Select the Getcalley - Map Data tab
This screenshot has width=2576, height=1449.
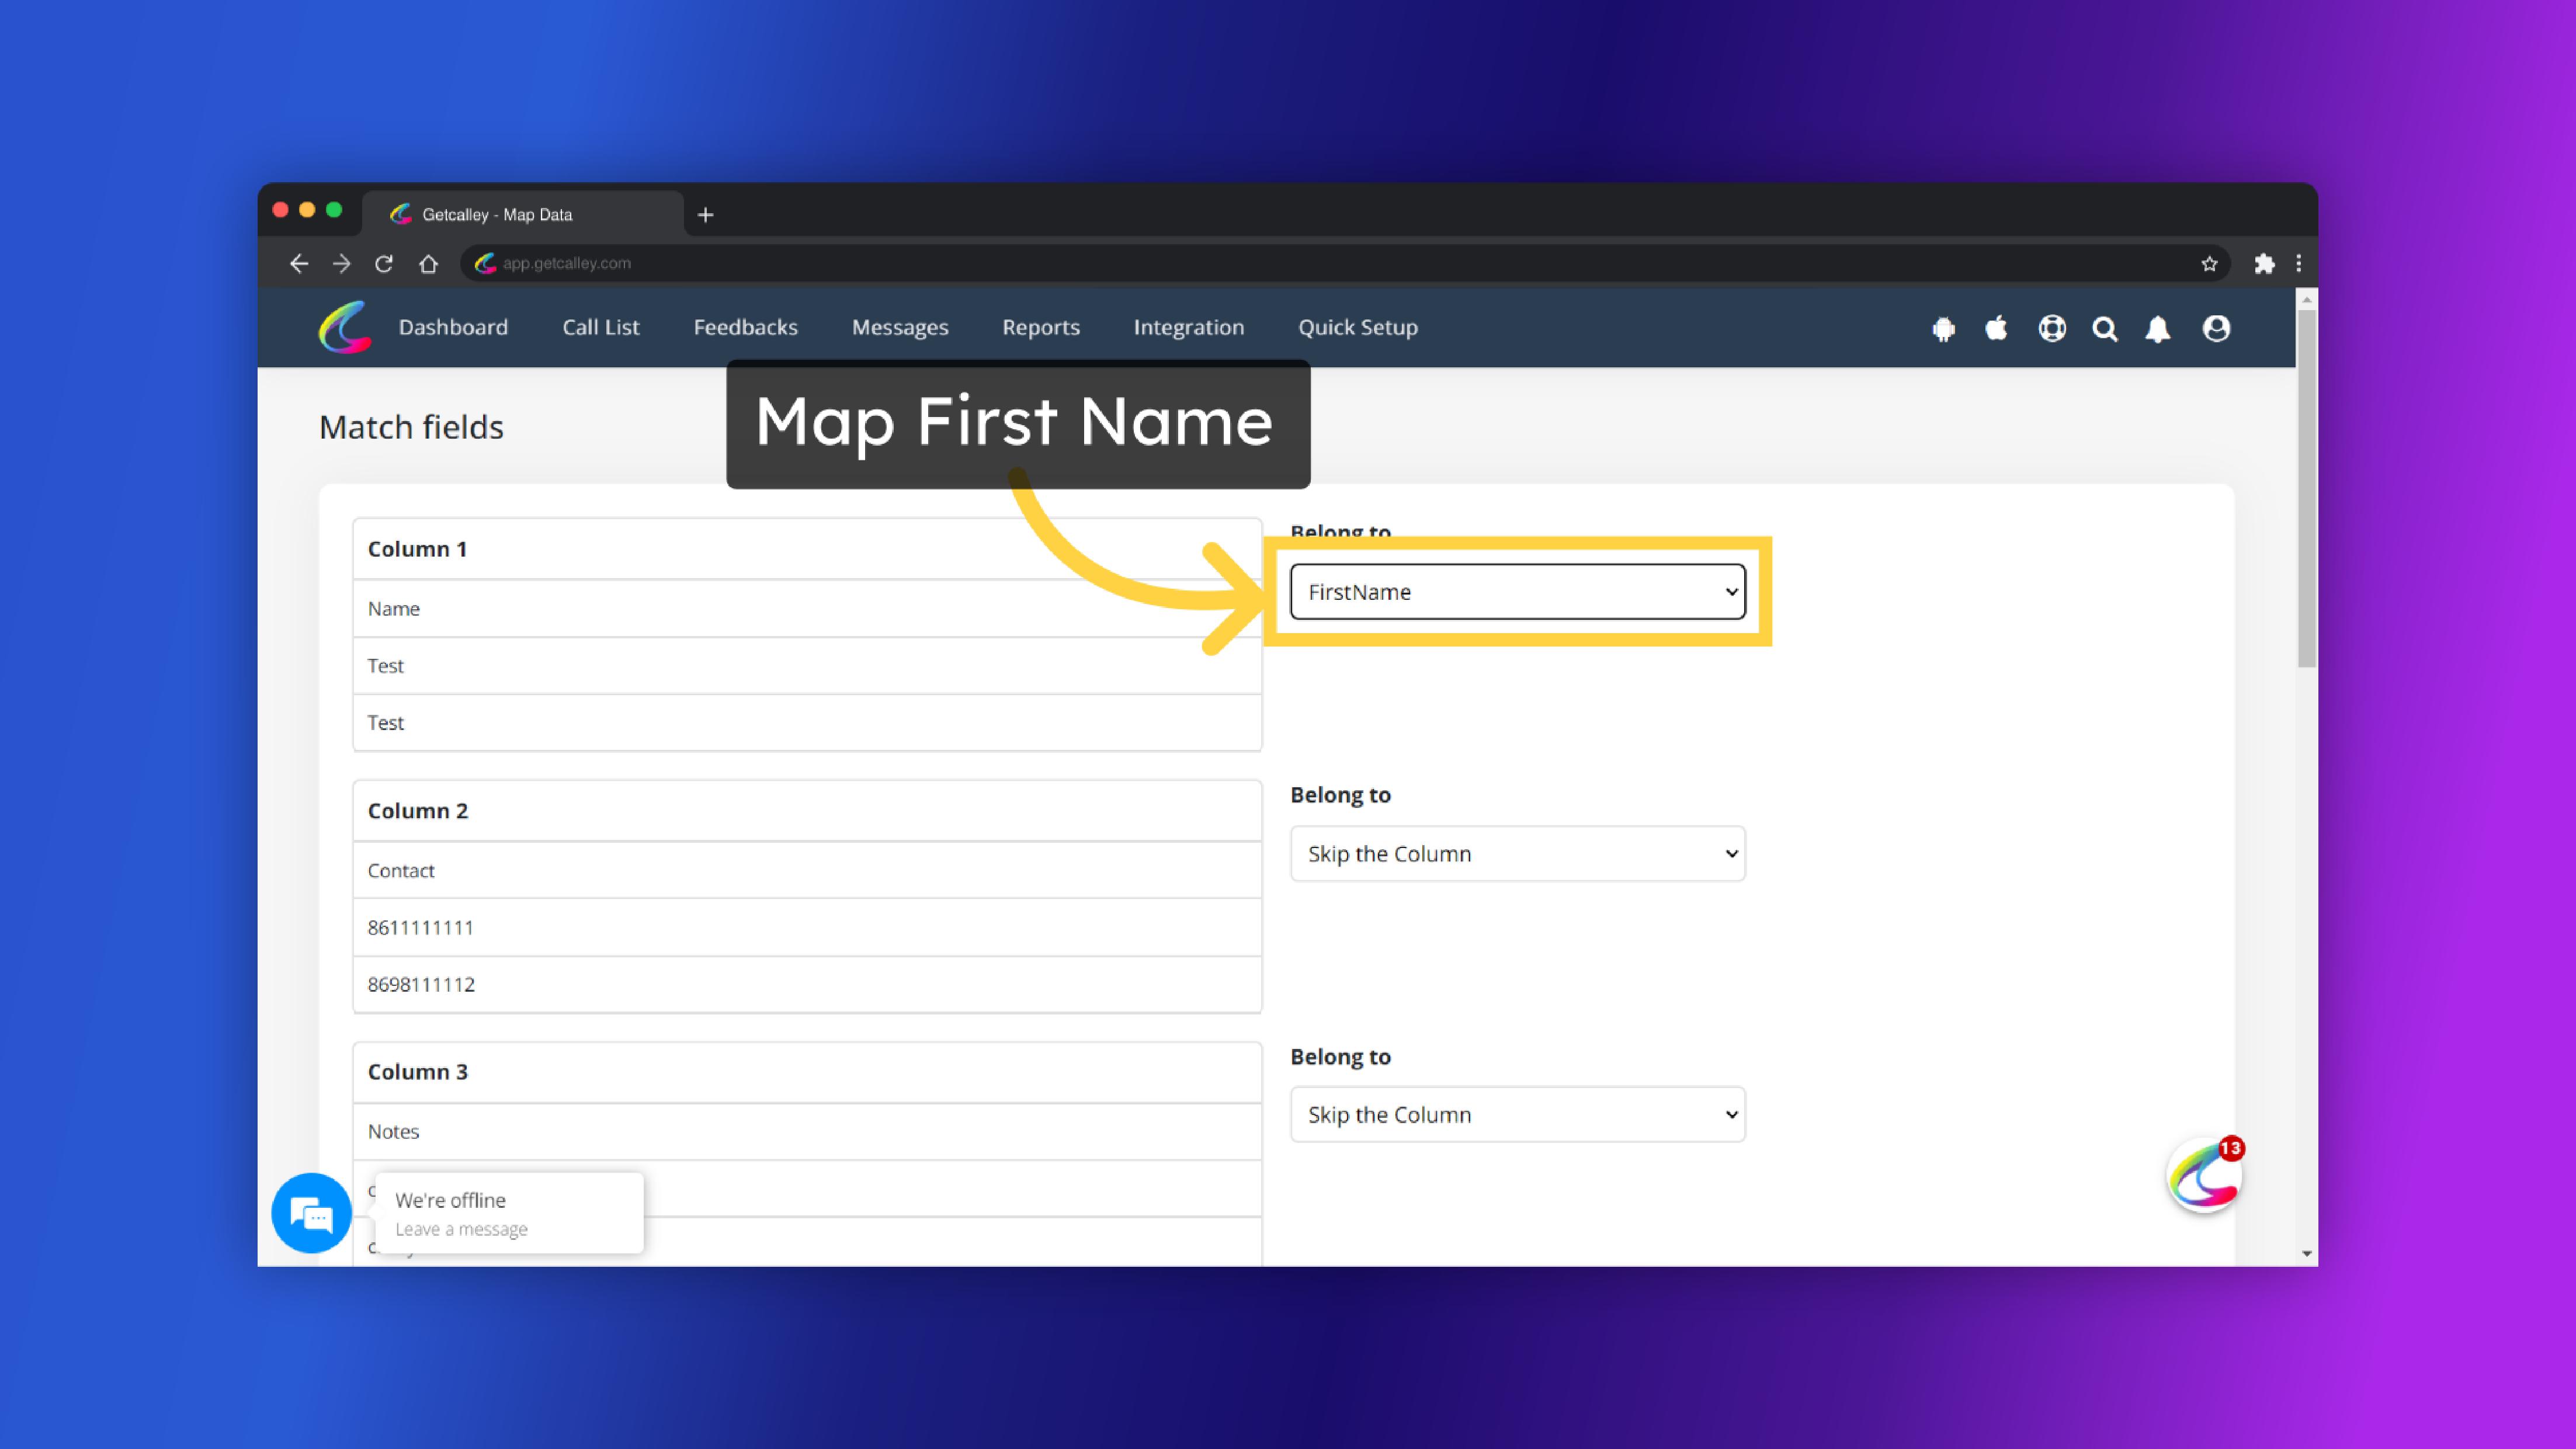(523, 215)
